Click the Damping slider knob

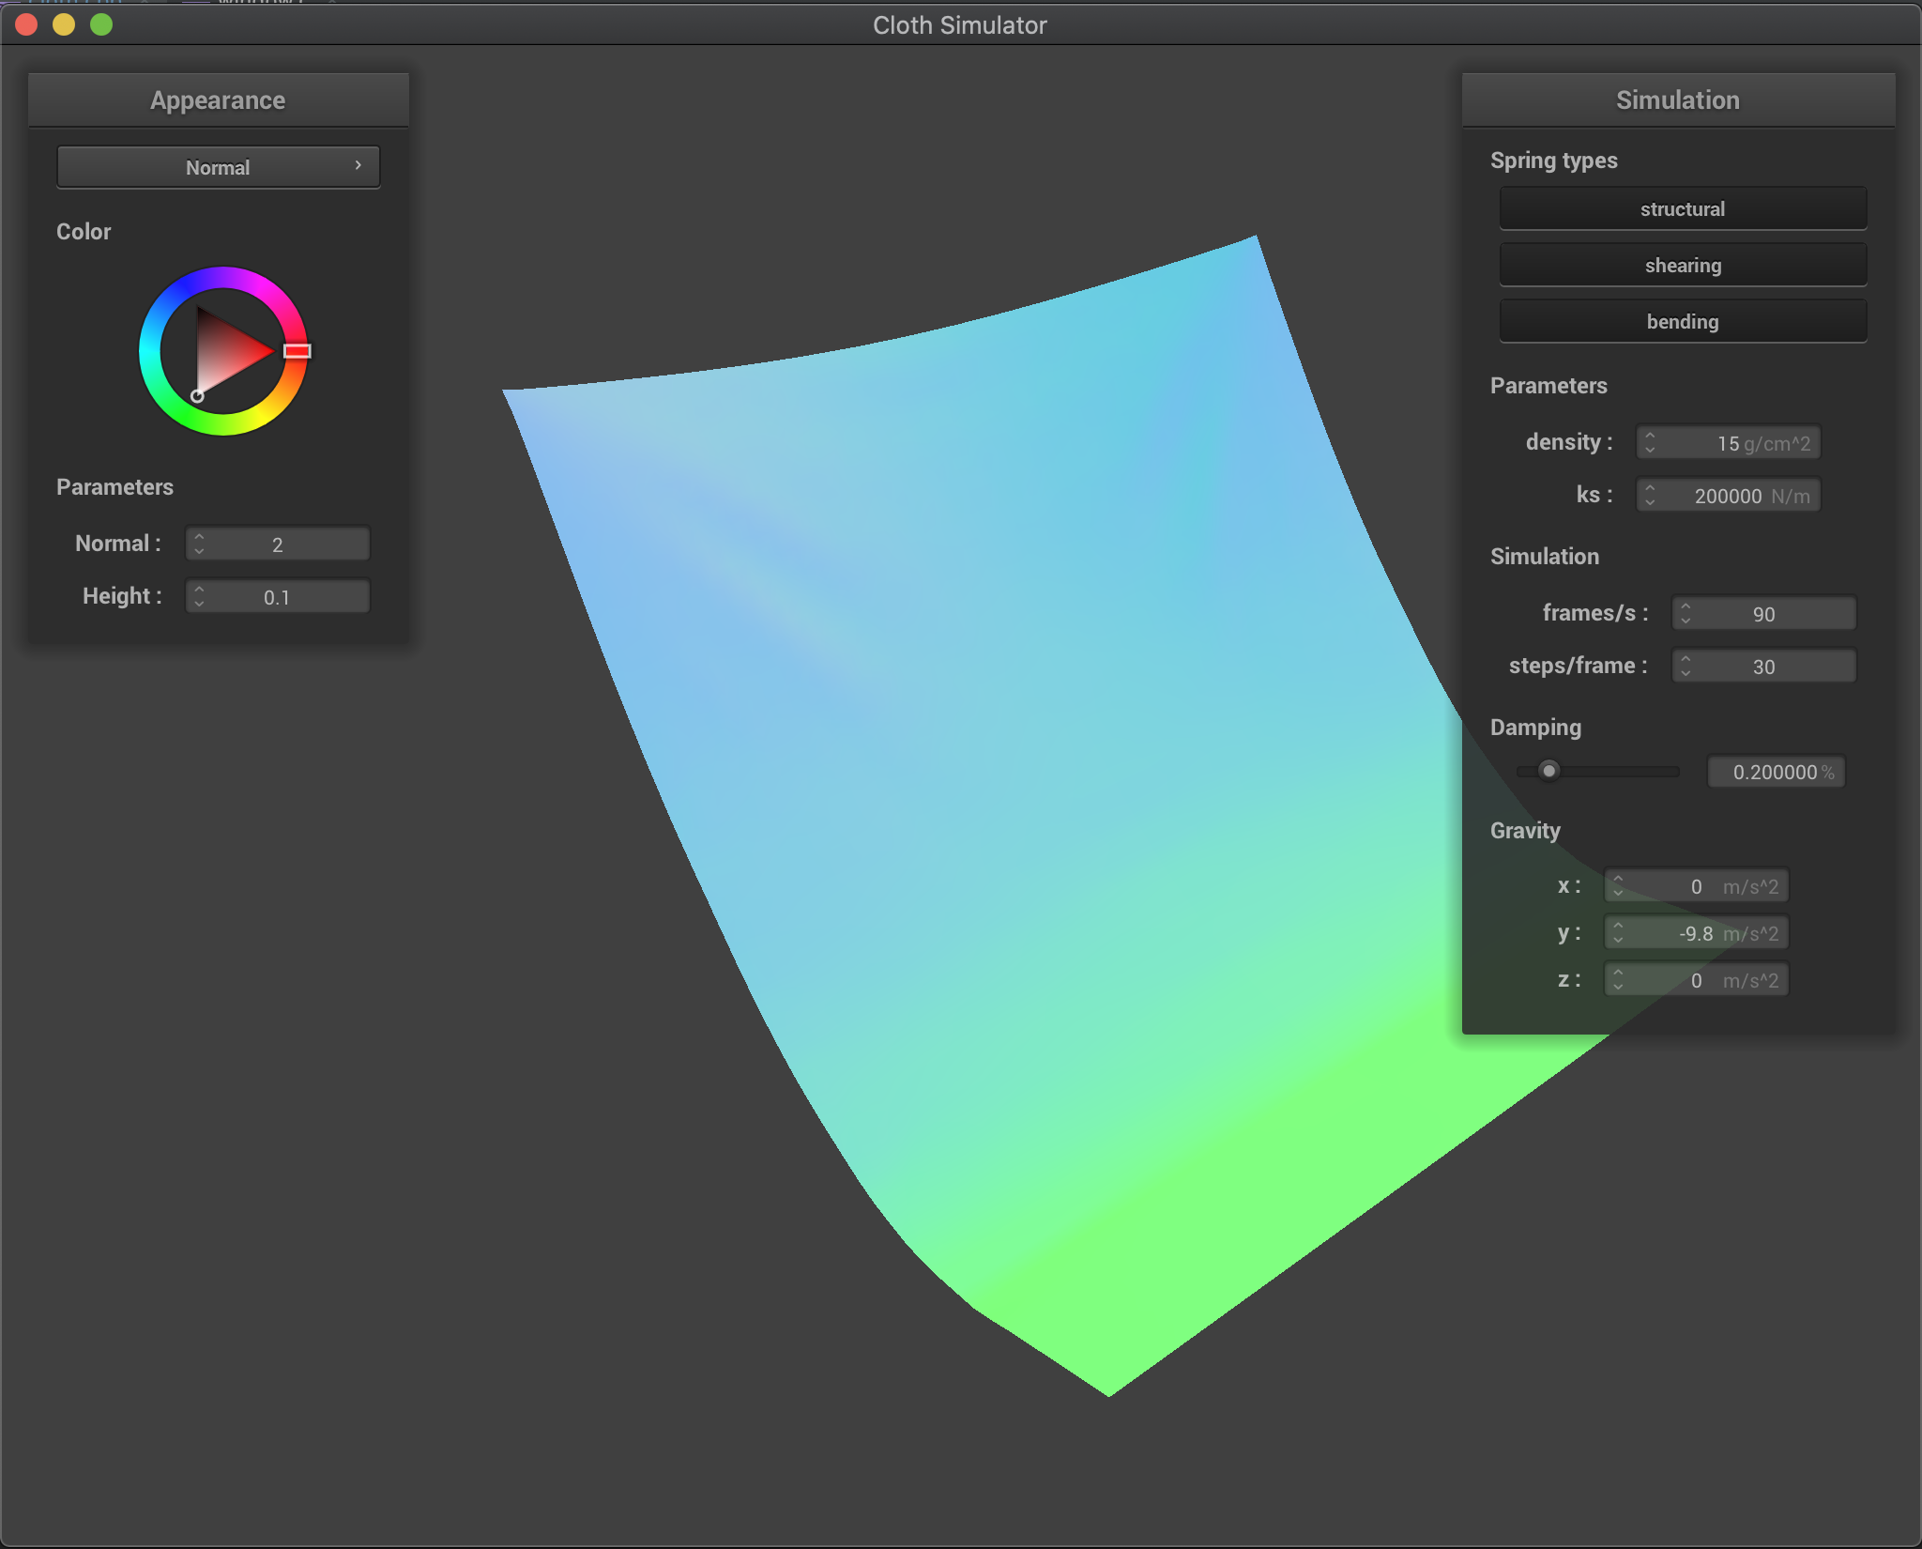1548,771
